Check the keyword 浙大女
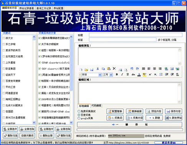187x145 pixels. [x=4, y=38]
